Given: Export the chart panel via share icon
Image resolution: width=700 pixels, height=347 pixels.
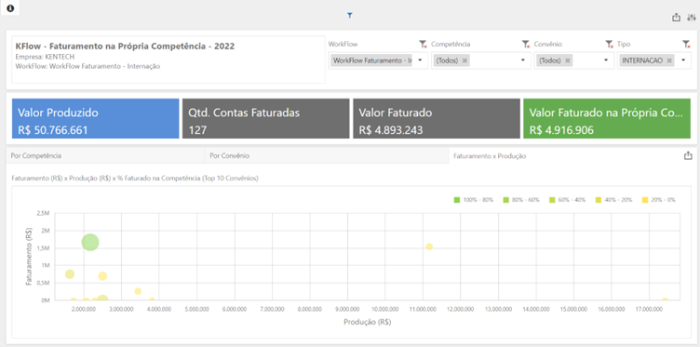Looking at the screenshot, I should 688,155.
